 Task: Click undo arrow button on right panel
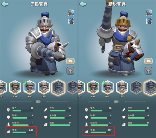pyautogui.click(x=148, y=61)
